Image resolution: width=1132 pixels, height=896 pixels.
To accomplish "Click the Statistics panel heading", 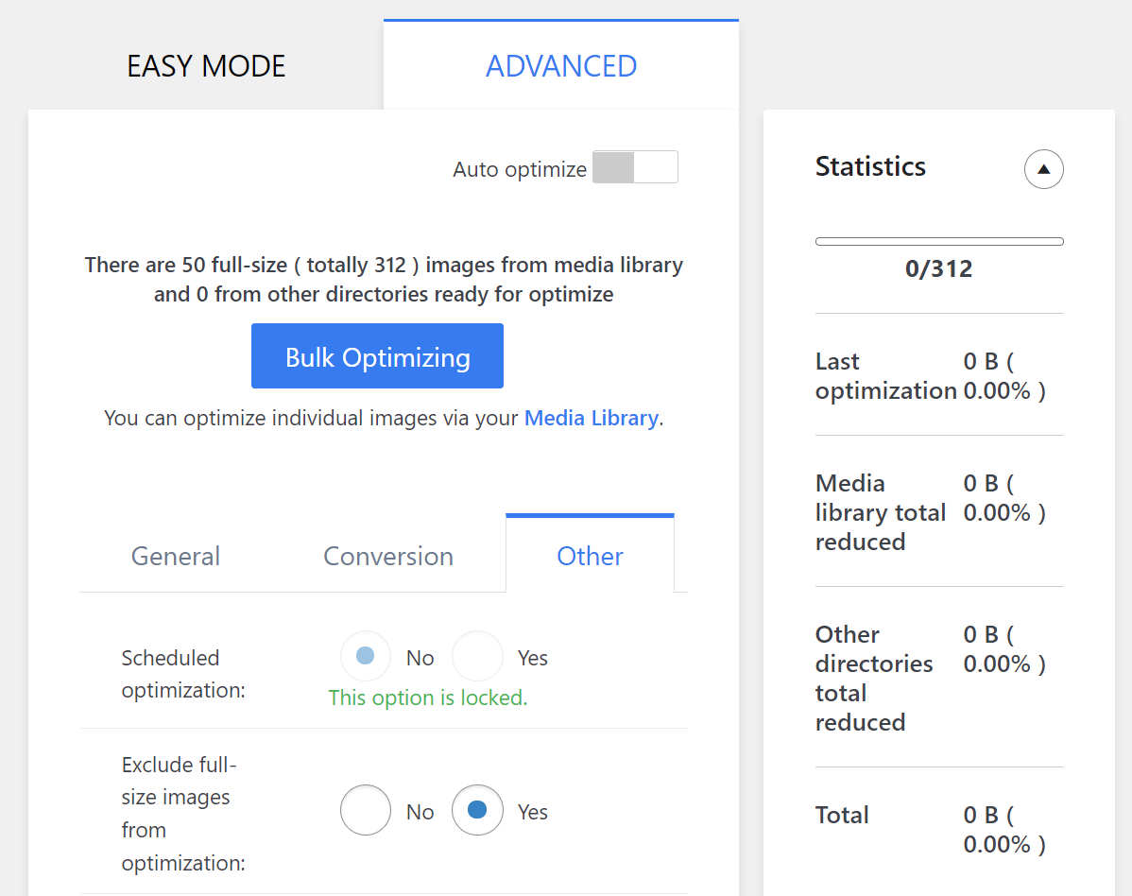I will [x=870, y=166].
